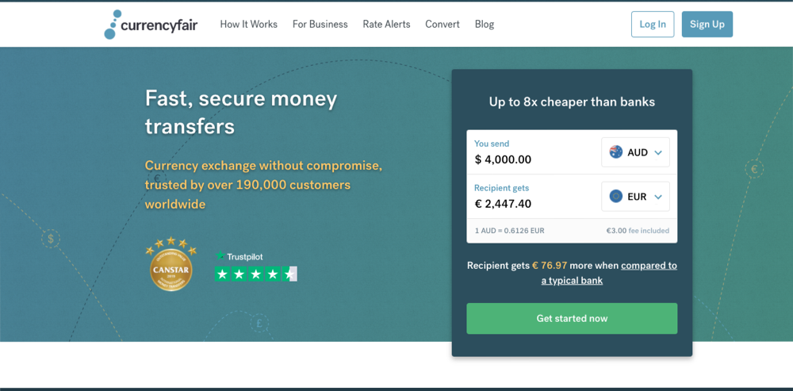Click the Trustpilot green star rating
Image resolution: width=793 pixels, height=391 pixels.
pos(255,274)
